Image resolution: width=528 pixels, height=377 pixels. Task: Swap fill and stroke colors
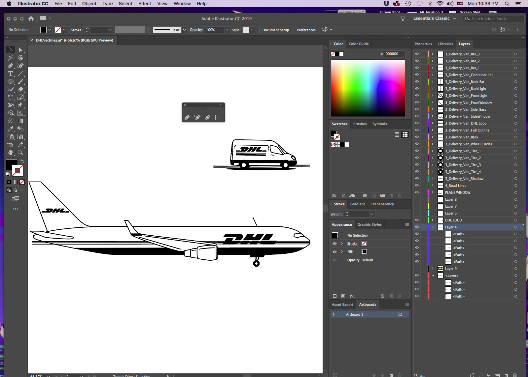(22, 161)
